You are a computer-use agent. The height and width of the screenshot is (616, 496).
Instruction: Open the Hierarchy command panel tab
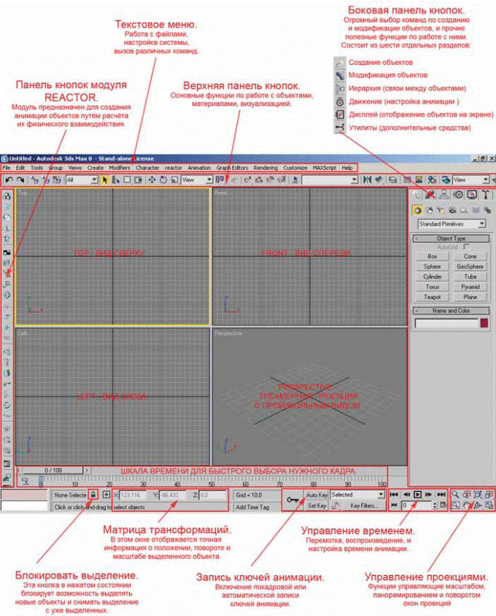[x=443, y=195]
